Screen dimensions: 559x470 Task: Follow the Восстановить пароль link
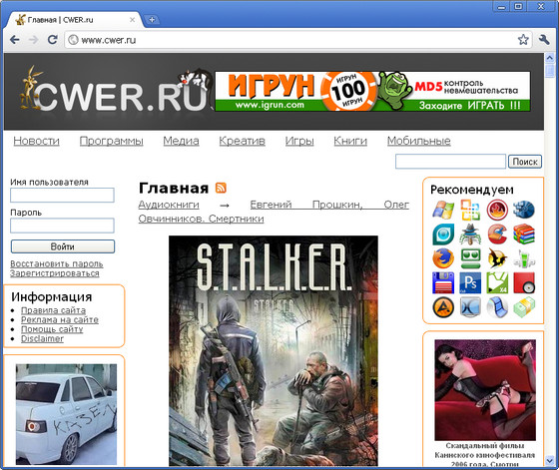tap(57, 263)
